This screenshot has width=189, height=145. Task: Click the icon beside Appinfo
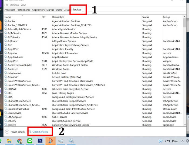pos(6,53)
